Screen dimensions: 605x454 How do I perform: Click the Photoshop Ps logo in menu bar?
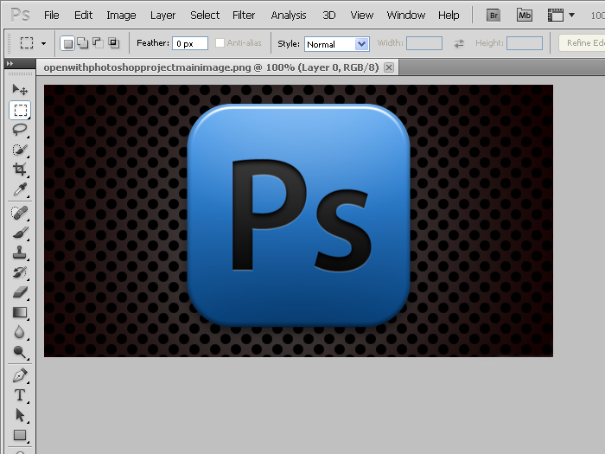(20, 16)
